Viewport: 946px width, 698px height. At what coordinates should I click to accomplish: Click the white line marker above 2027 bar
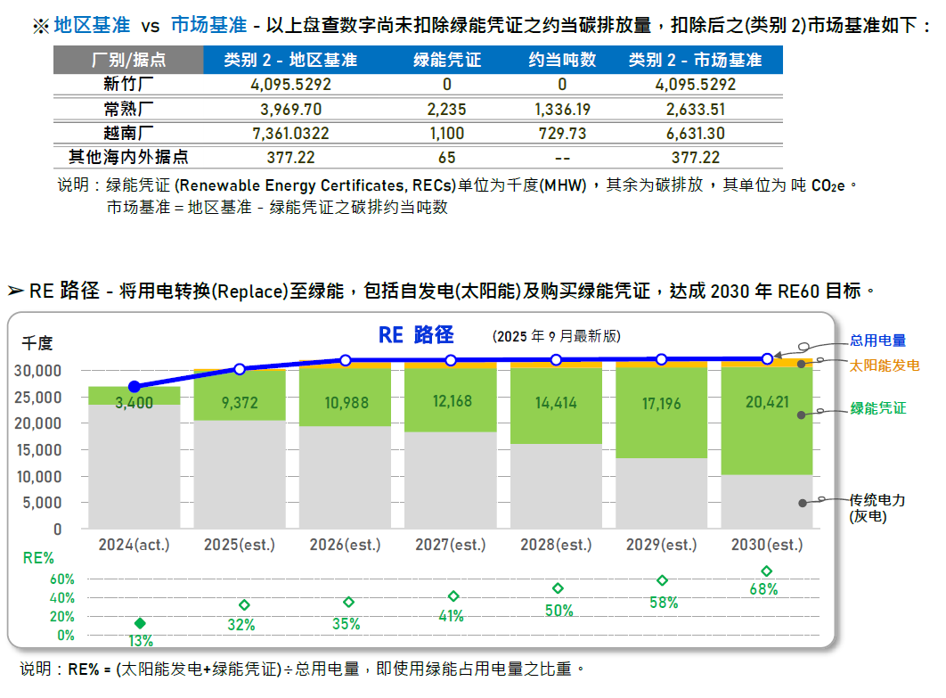[x=451, y=360]
